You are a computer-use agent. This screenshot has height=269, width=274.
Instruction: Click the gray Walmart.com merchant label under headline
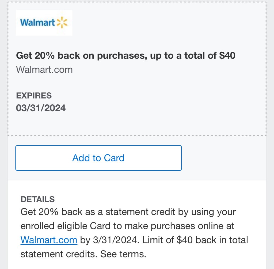click(x=44, y=70)
